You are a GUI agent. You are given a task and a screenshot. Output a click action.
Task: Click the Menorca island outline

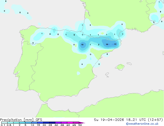pyautogui.click(x=129, y=64)
